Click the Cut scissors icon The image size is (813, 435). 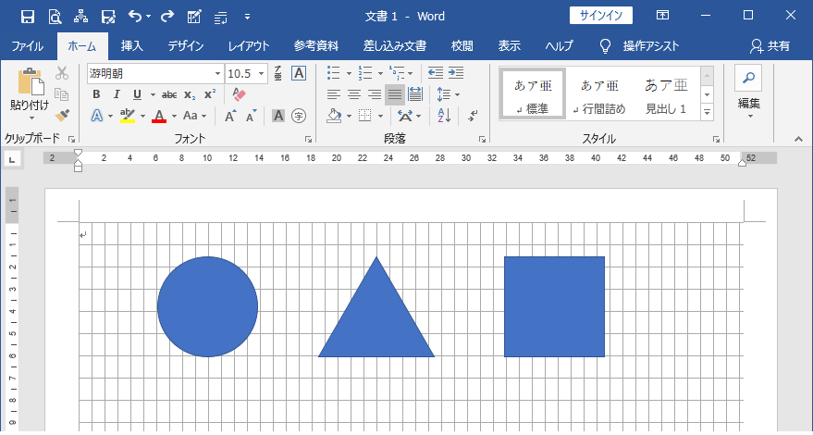click(62, 73)
